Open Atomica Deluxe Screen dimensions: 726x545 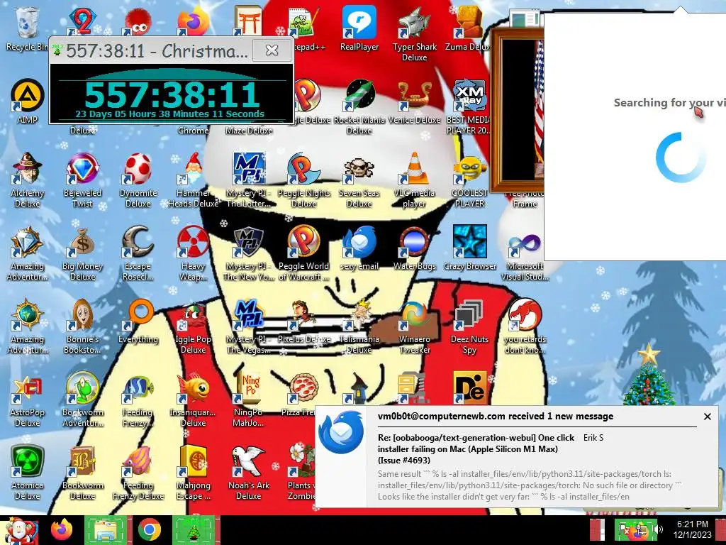[x=28, y=473]
